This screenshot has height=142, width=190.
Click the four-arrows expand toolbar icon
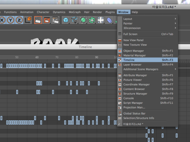(101, 20)
